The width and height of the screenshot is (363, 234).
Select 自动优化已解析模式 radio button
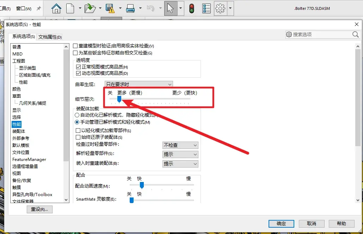click(x=77, y=115)
